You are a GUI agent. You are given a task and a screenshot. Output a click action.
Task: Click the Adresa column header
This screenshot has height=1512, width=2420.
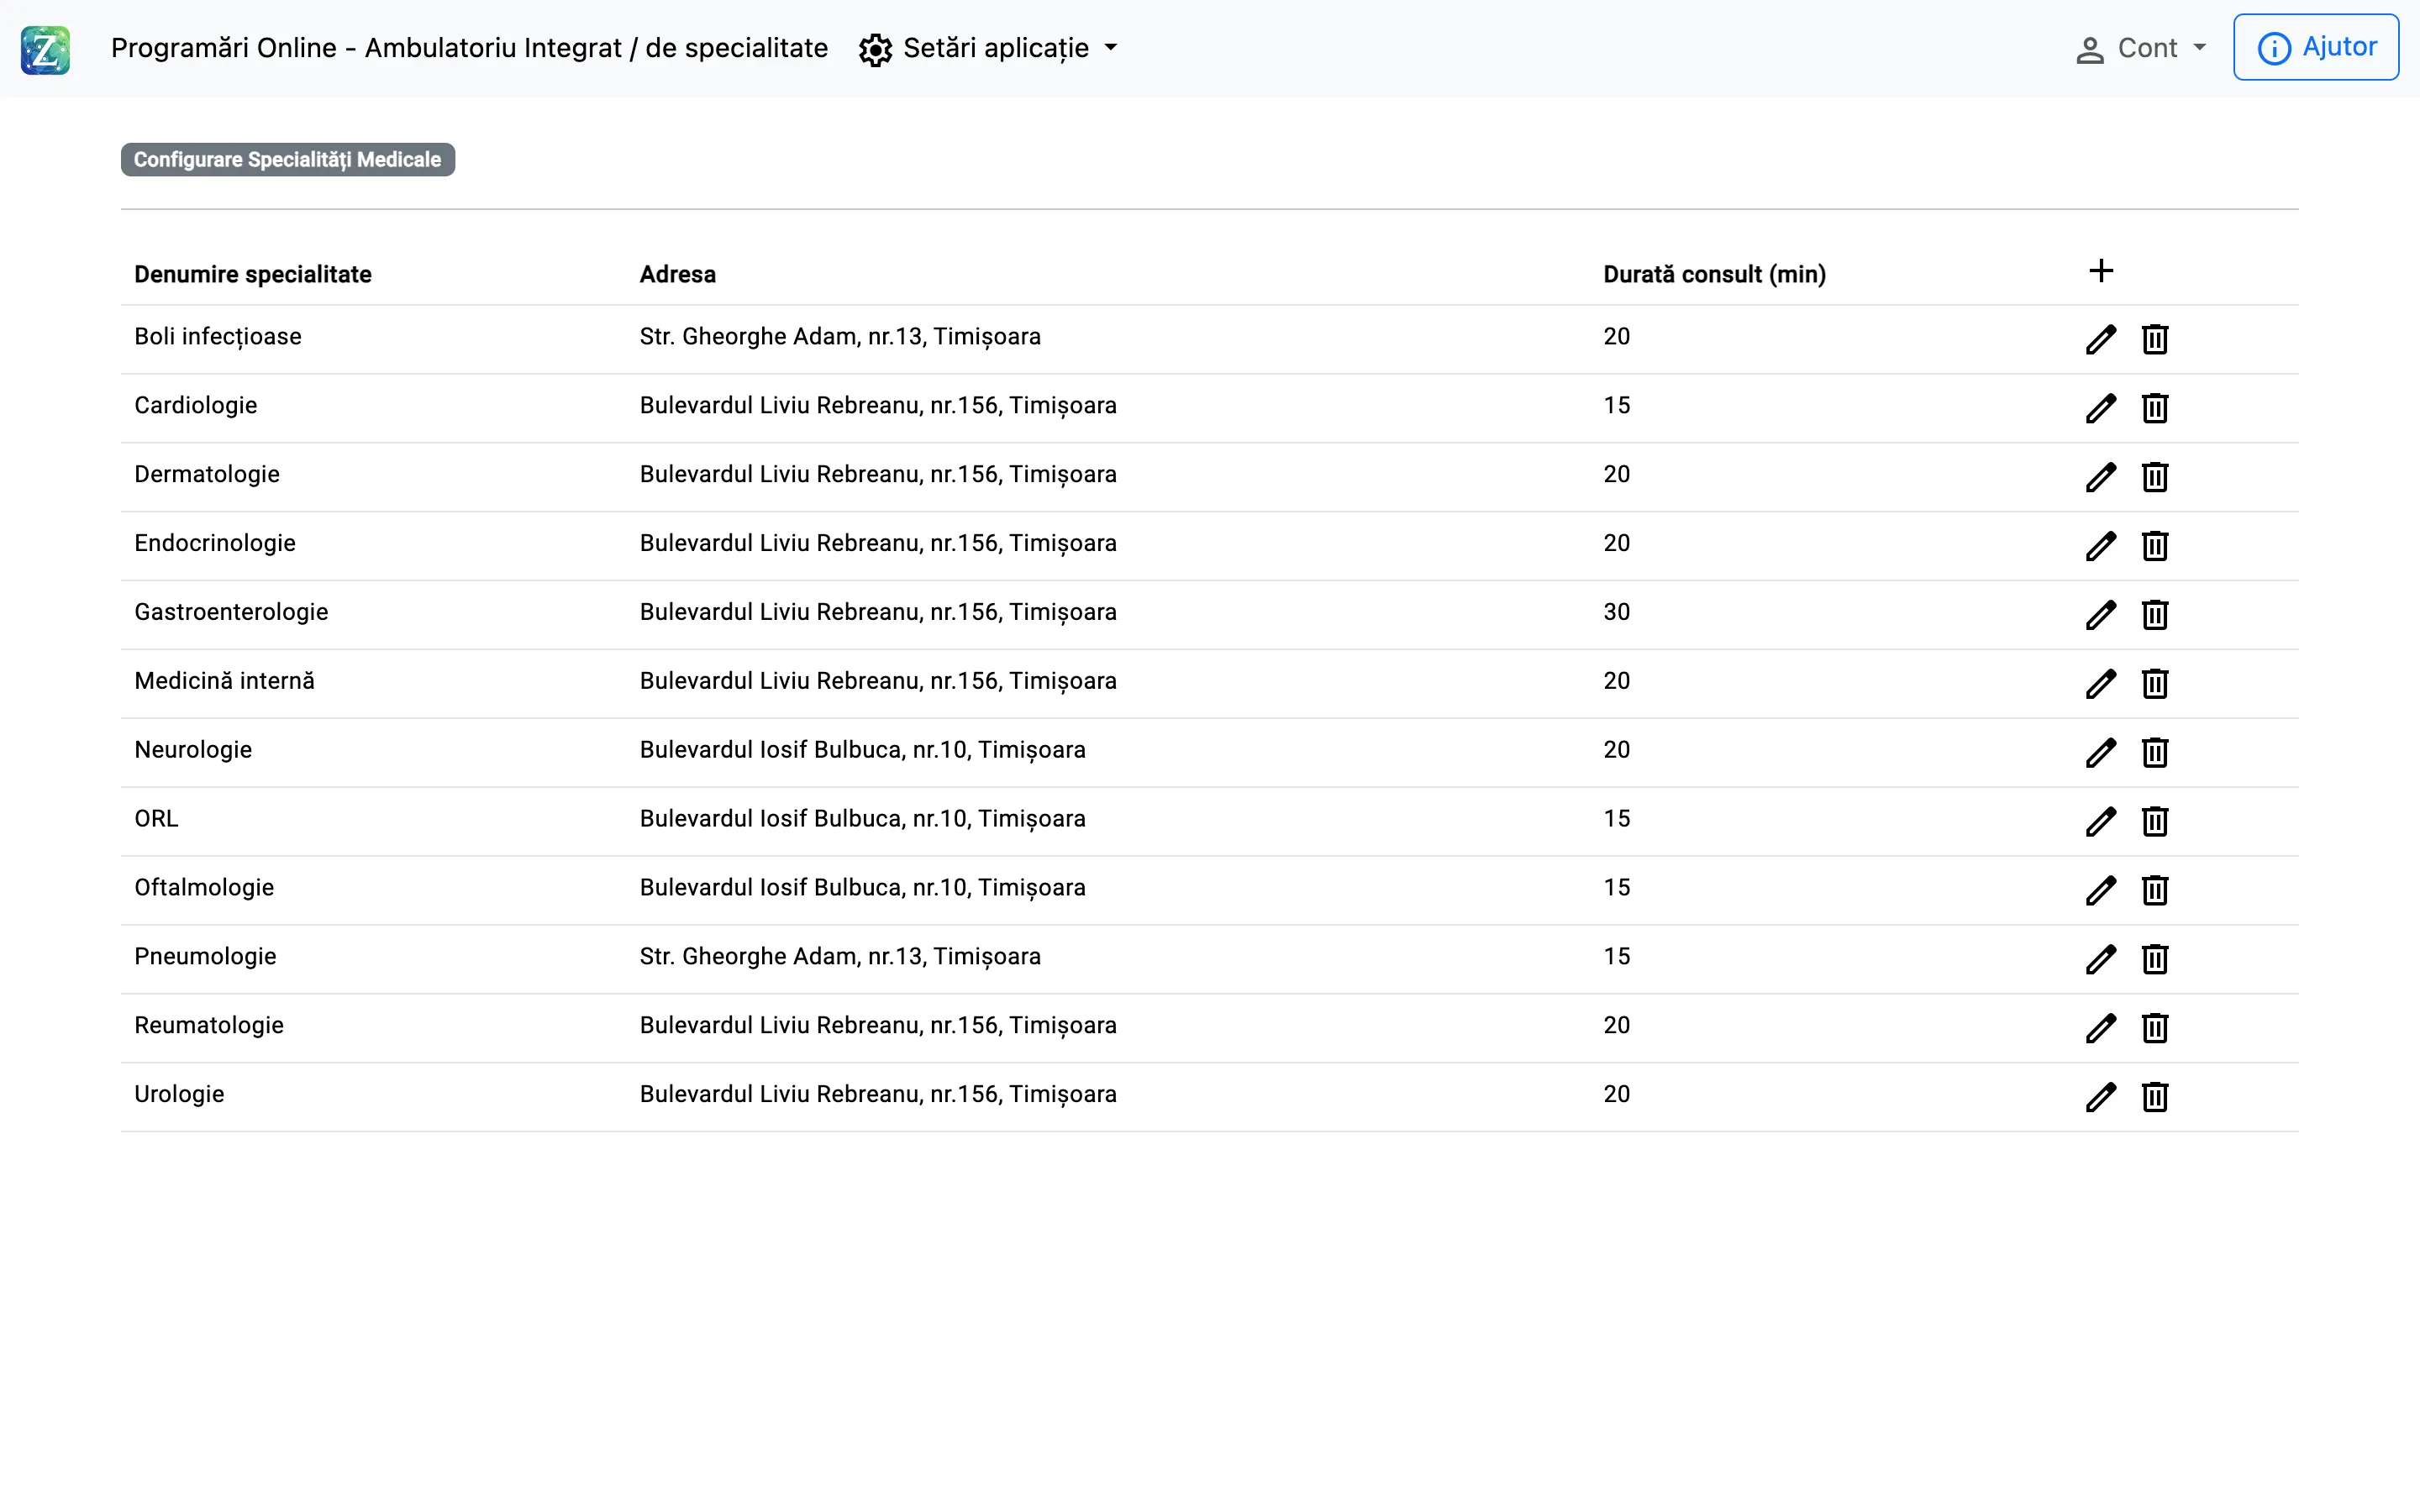tap(678, 274)
